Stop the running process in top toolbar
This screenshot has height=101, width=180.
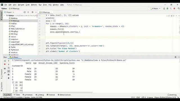tap(174, 9)
